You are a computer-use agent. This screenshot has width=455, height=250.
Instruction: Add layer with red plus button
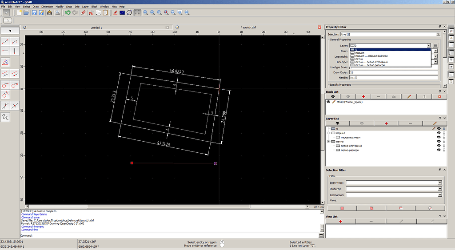click(x=386, y=123)
